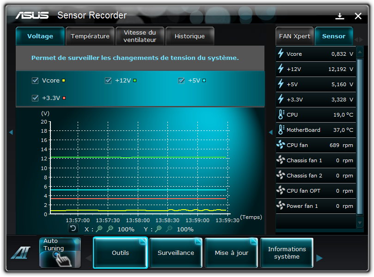Viewport: 374px width, 277px height.
Task: Open the Historique tab
Action: click(x=190, y=36)
